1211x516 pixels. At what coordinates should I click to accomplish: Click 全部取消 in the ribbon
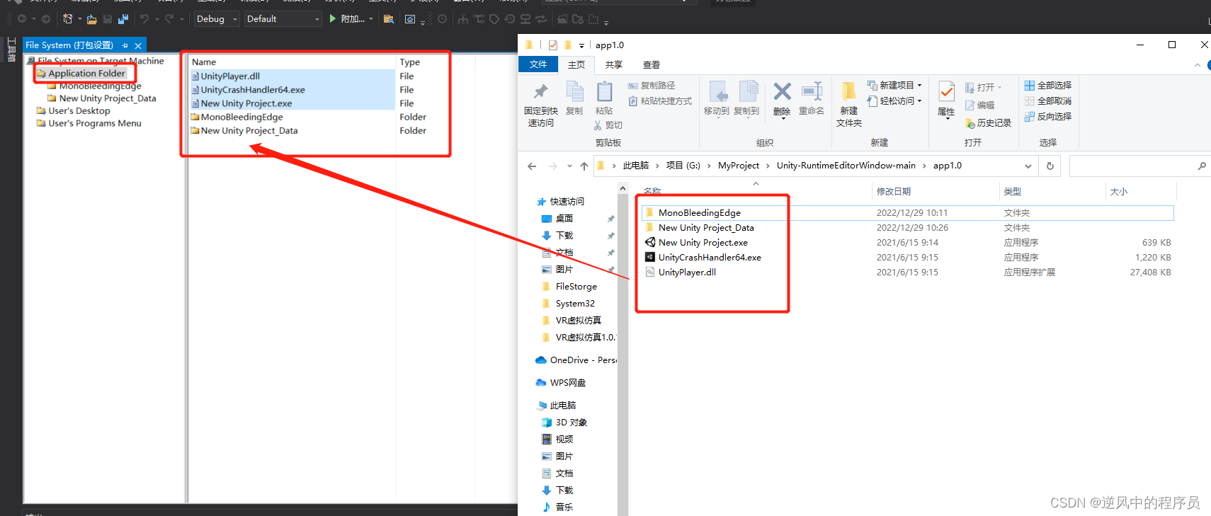point(1048,101)
